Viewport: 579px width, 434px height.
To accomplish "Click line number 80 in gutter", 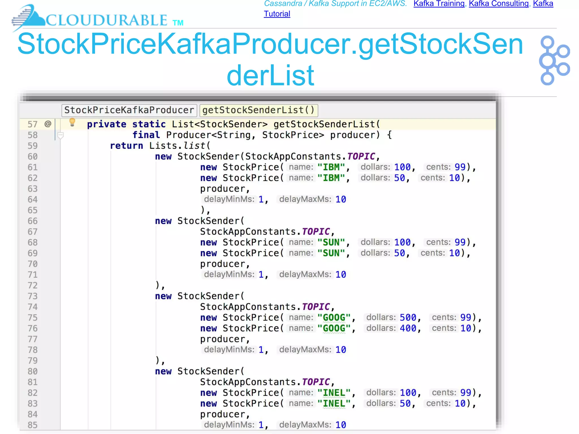I will (x=33, y=371).
